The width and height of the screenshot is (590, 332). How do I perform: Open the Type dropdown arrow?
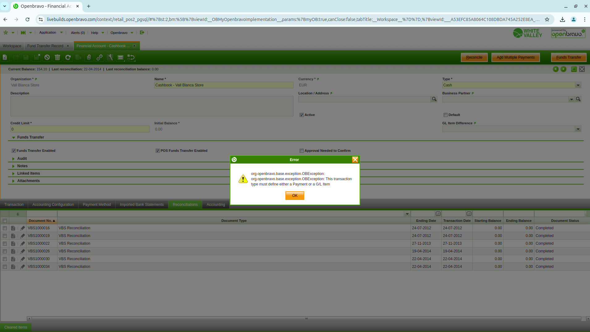578,85
